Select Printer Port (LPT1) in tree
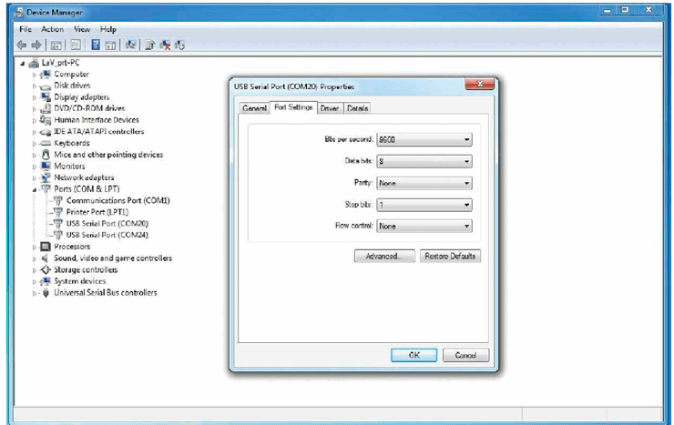The width and height of the screenshot is (674, 425). [x=100, y=212]
